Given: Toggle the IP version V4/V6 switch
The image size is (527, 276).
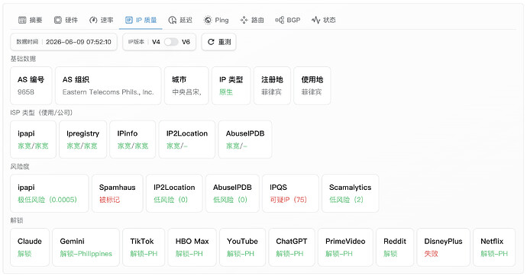Looking at the screenshot, I should pos(171,42).
